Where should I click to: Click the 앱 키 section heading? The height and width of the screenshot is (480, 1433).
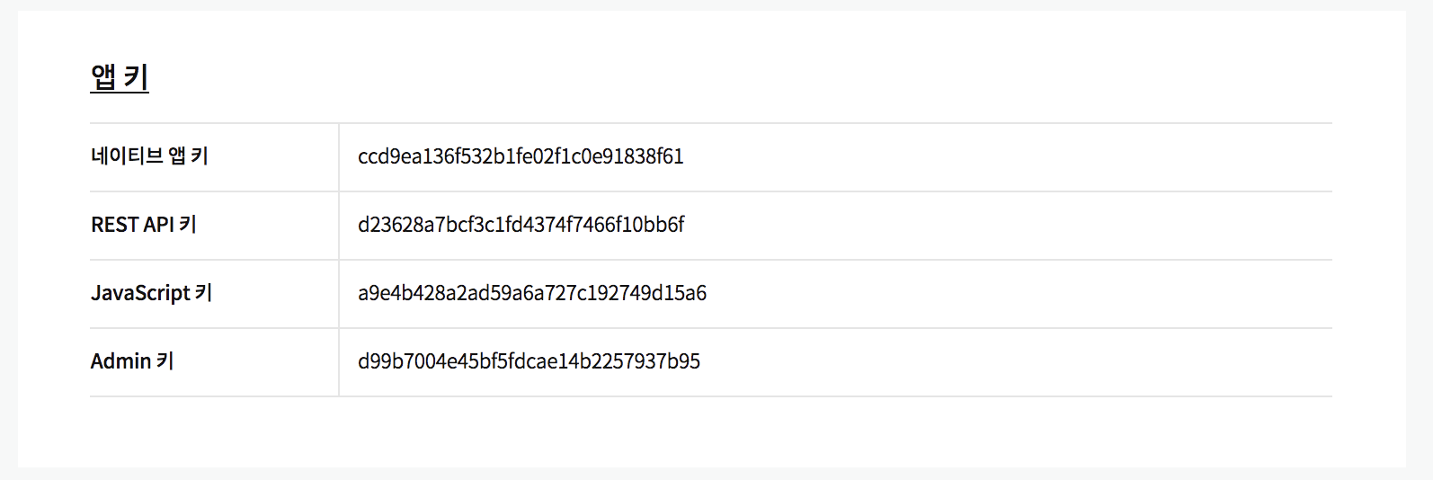point(120,77)
